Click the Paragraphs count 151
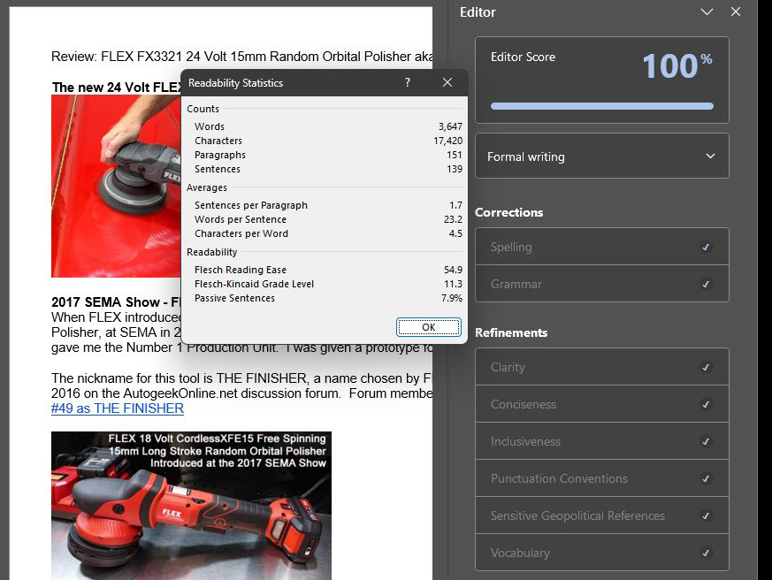 point(455,155)
